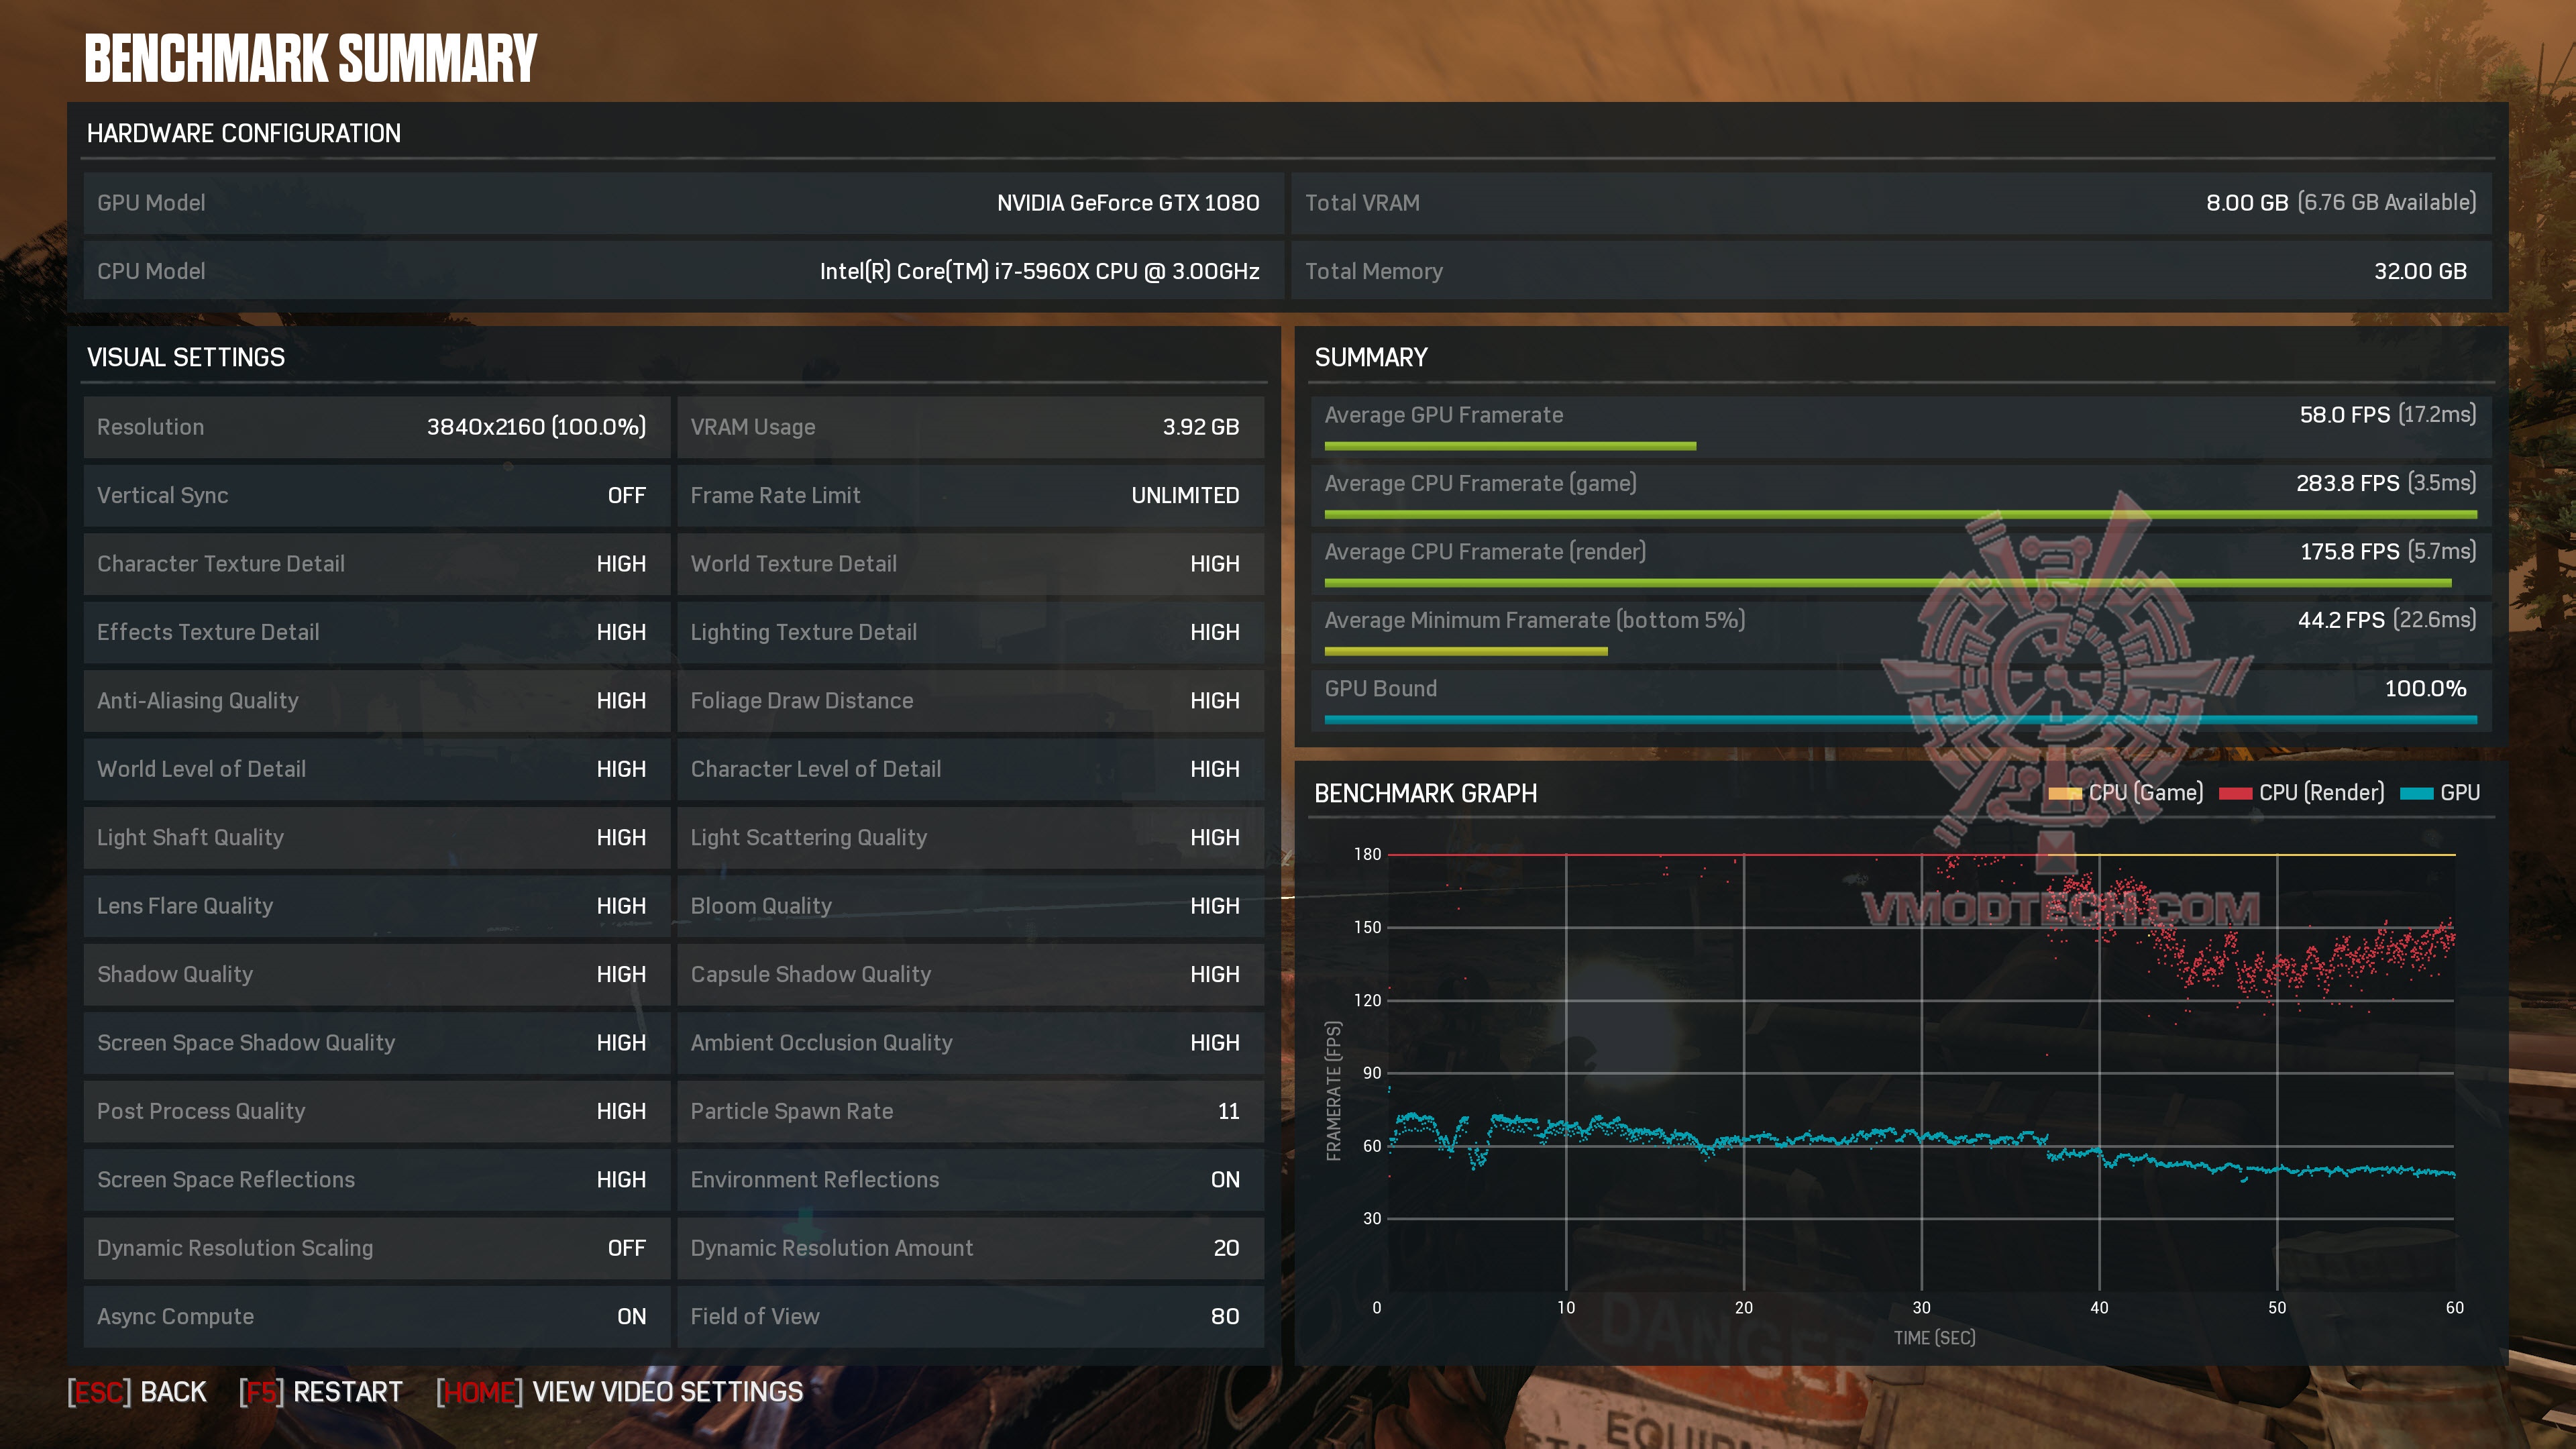Click the Visual Settings section header
Viewport: 2576px width, 1449px height.
point(186,358)
